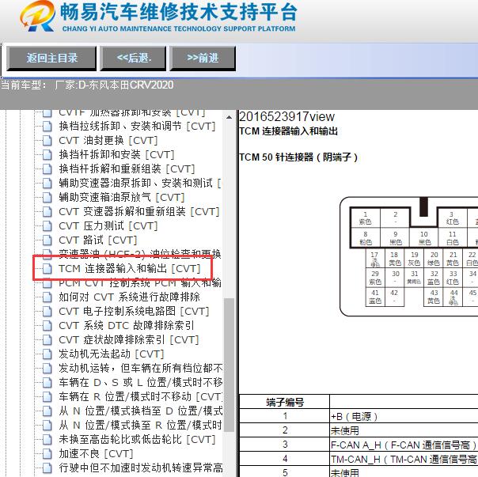This screenshot has height=477, width=478.
Task: Click F-CAN A_H table row text
Action: click(404, 445)
